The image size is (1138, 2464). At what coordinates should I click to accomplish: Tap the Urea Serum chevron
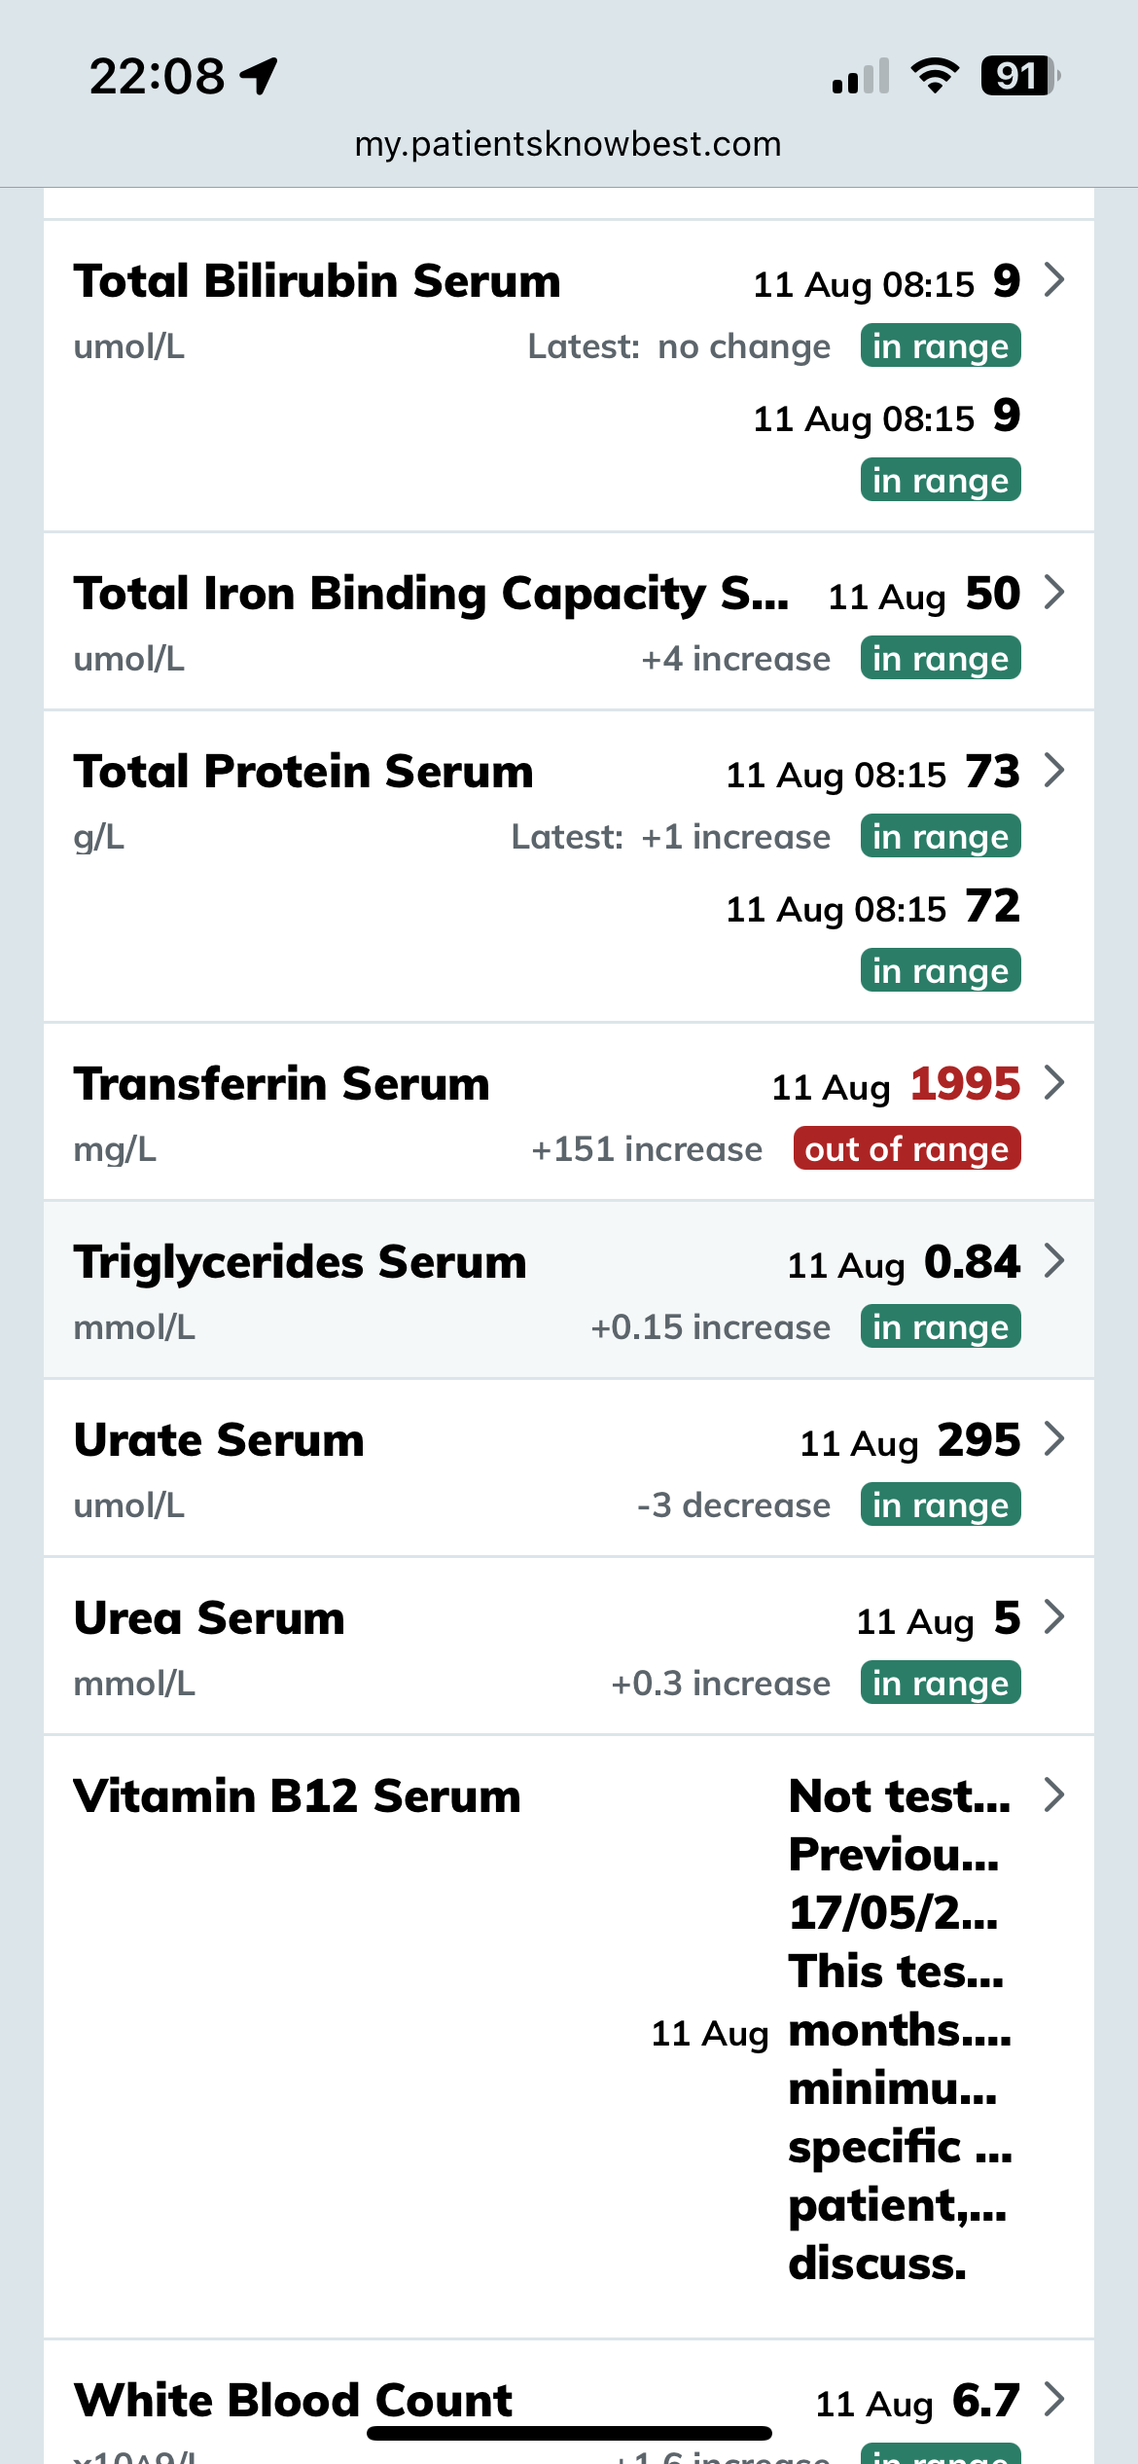coord(1054,1617)
